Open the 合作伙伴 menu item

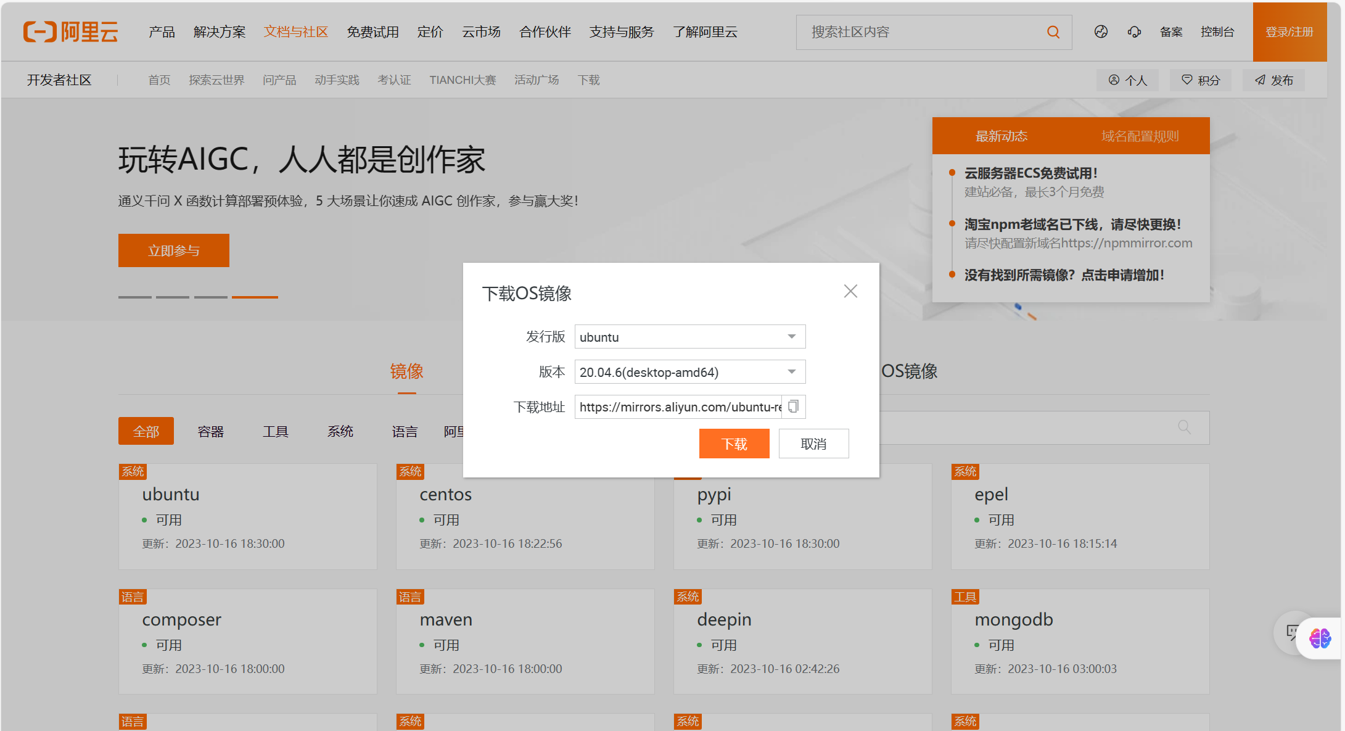pos(545,31)
